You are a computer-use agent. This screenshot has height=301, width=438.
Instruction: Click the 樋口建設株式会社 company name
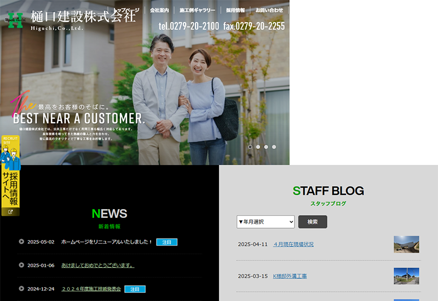[83, 17]
